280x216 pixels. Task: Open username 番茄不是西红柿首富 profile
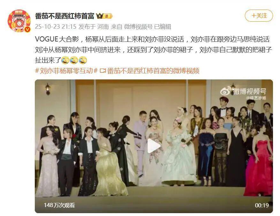point(64,16)
